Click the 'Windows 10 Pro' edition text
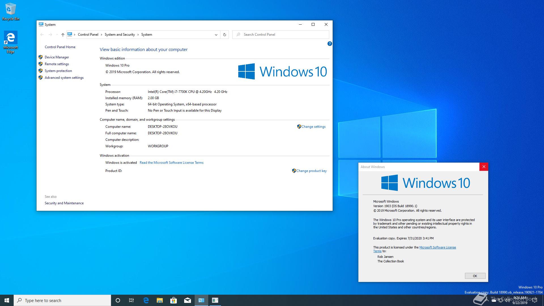Image resolution: width=544 pixels, height=306 pixels. pos(117,65)
